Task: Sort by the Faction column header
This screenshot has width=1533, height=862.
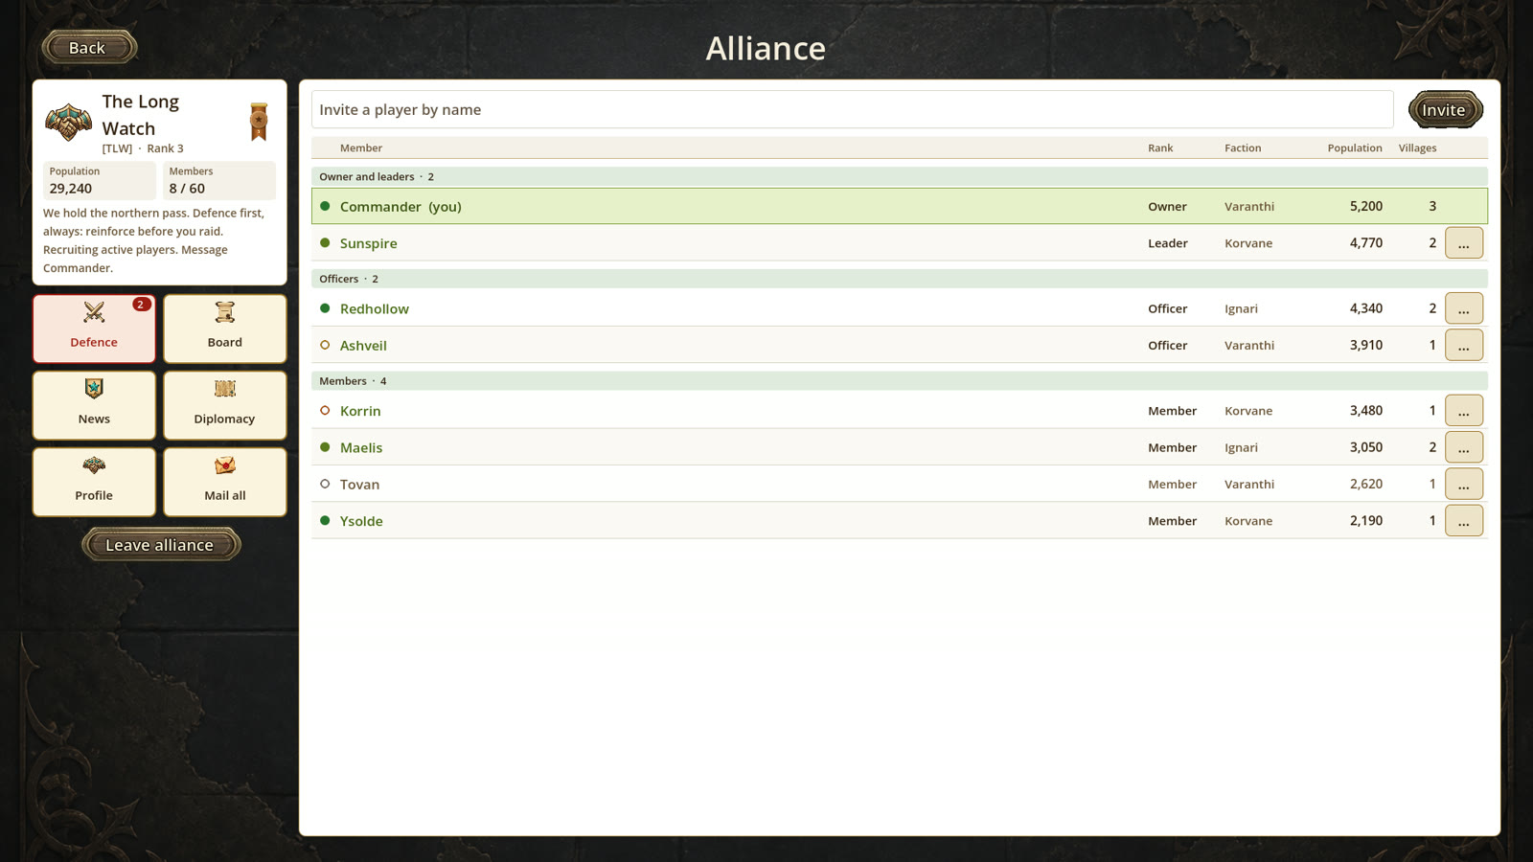Action: (x=1243, y=147)
